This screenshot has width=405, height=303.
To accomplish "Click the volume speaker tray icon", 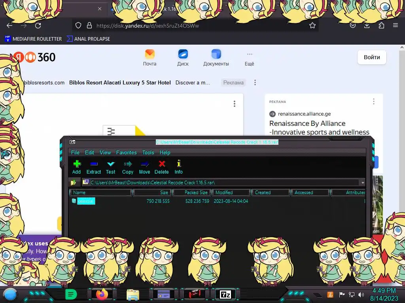I will click(361, 294).
